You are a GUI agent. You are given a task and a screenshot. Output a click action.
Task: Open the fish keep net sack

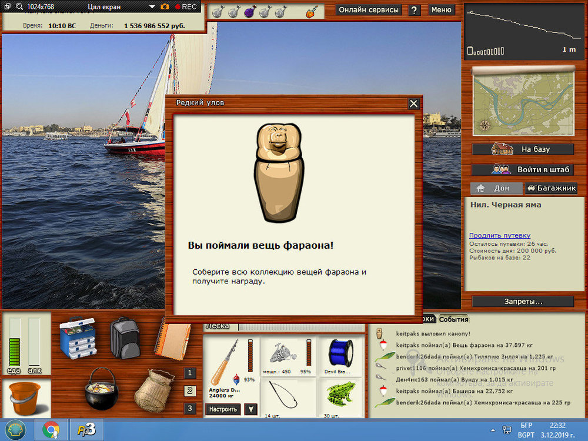pyautogui.click(x=153, y=390)
